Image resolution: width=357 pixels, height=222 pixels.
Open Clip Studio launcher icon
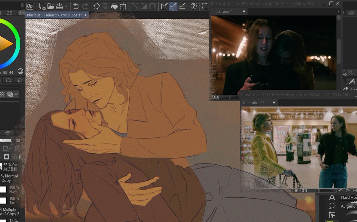tap(30, 6)
